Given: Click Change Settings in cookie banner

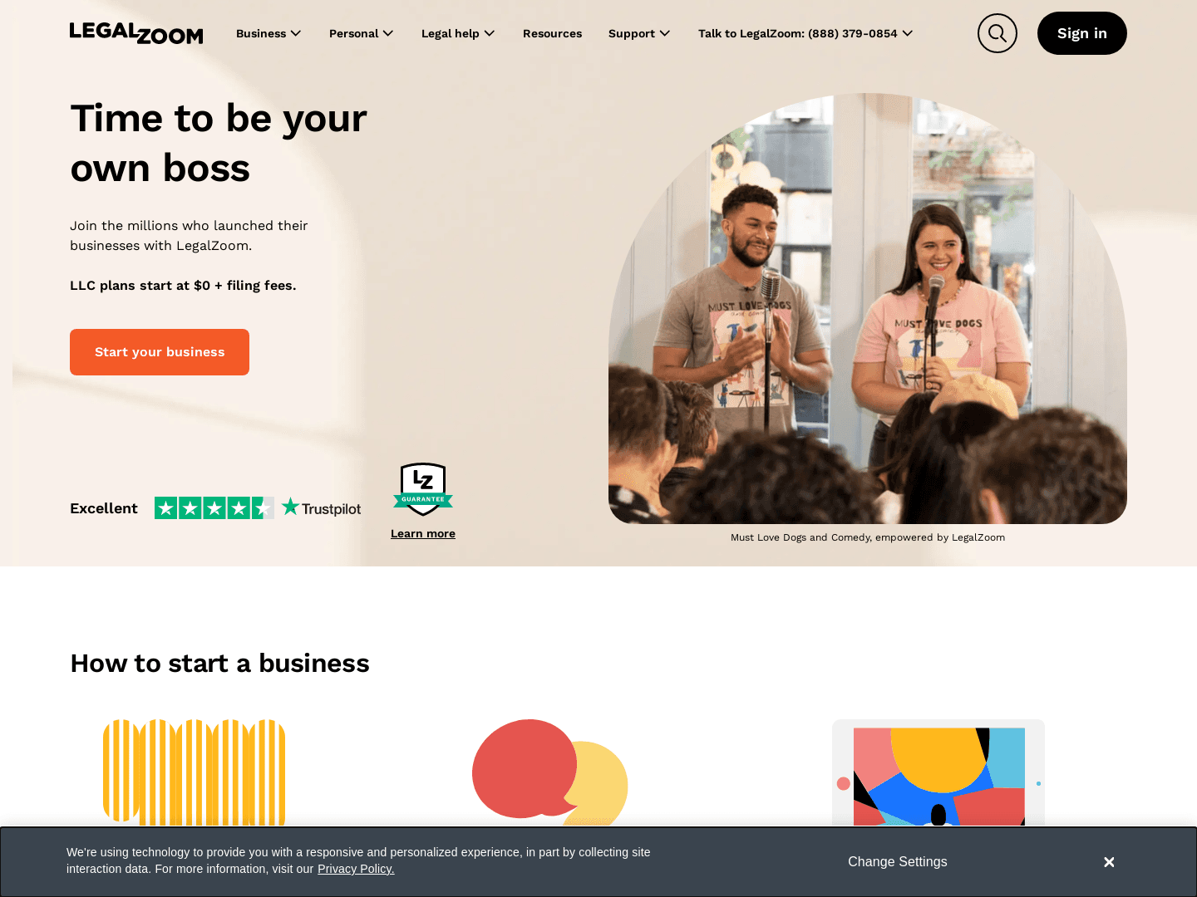Looking at the screenshot, I should pos(898,862).
